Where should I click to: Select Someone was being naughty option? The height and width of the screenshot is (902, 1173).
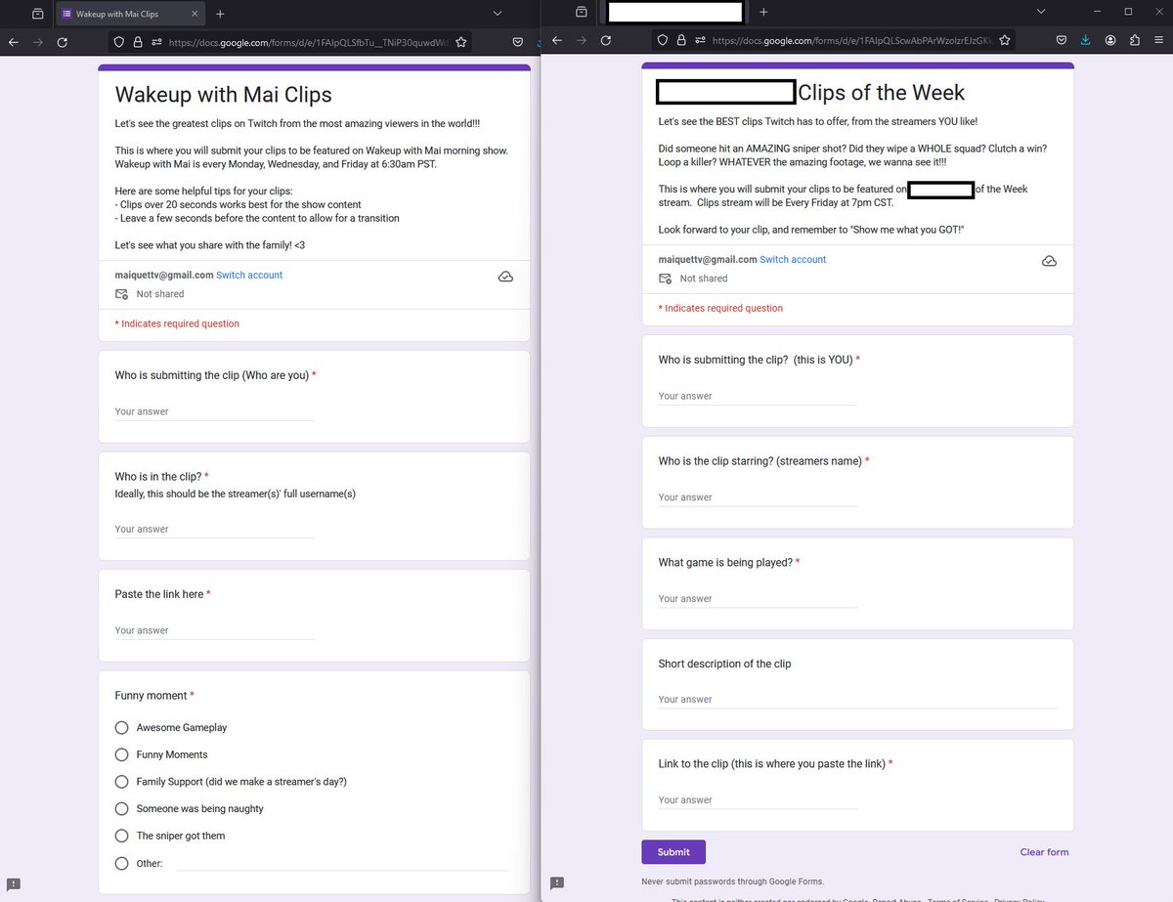coord(121,808)
